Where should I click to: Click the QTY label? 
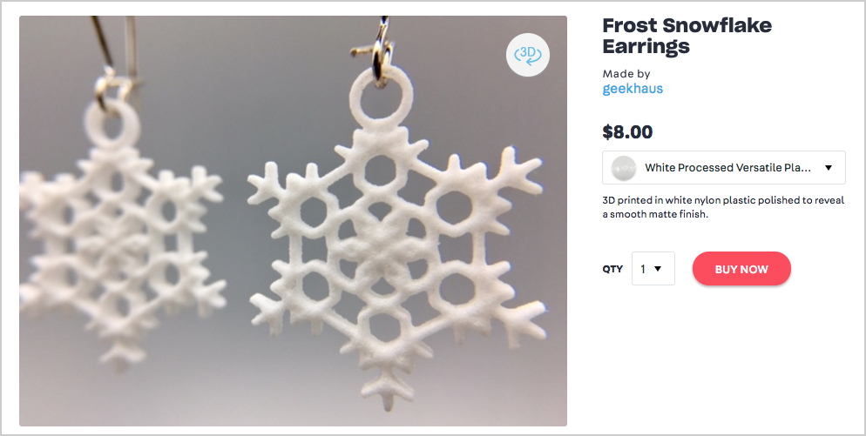click(612, 269)
